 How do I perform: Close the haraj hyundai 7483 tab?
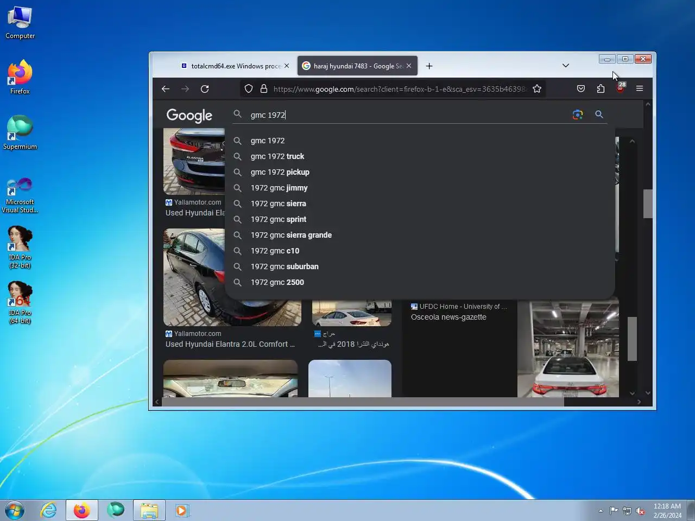click(x=409, y=66)
